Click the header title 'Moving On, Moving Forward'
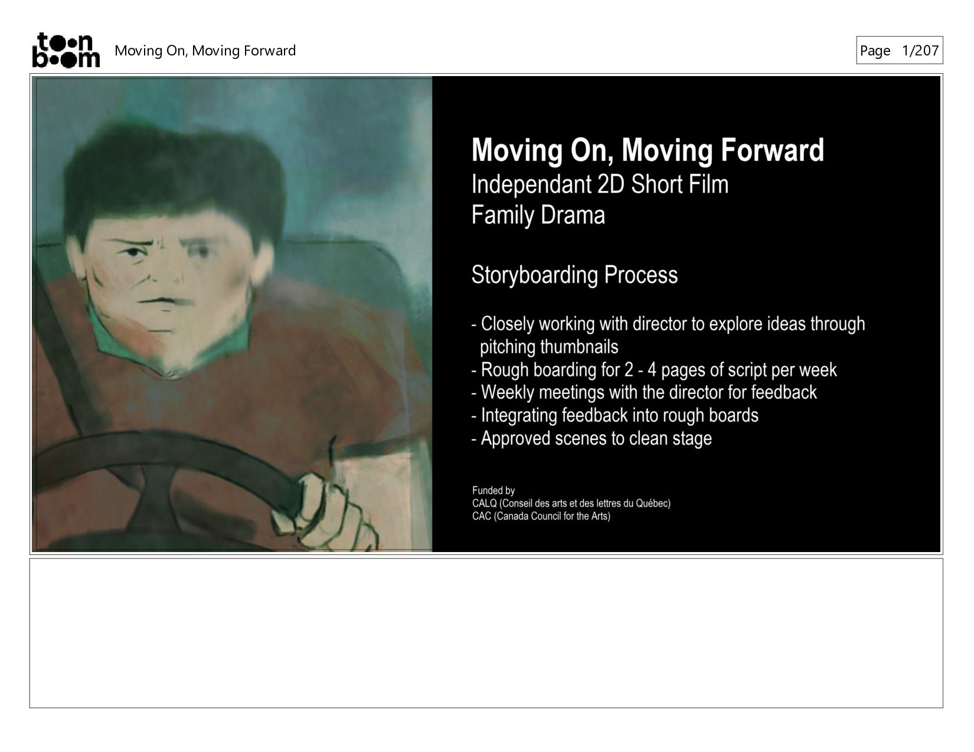Screen dimensions: 974x752 point(205,51)
